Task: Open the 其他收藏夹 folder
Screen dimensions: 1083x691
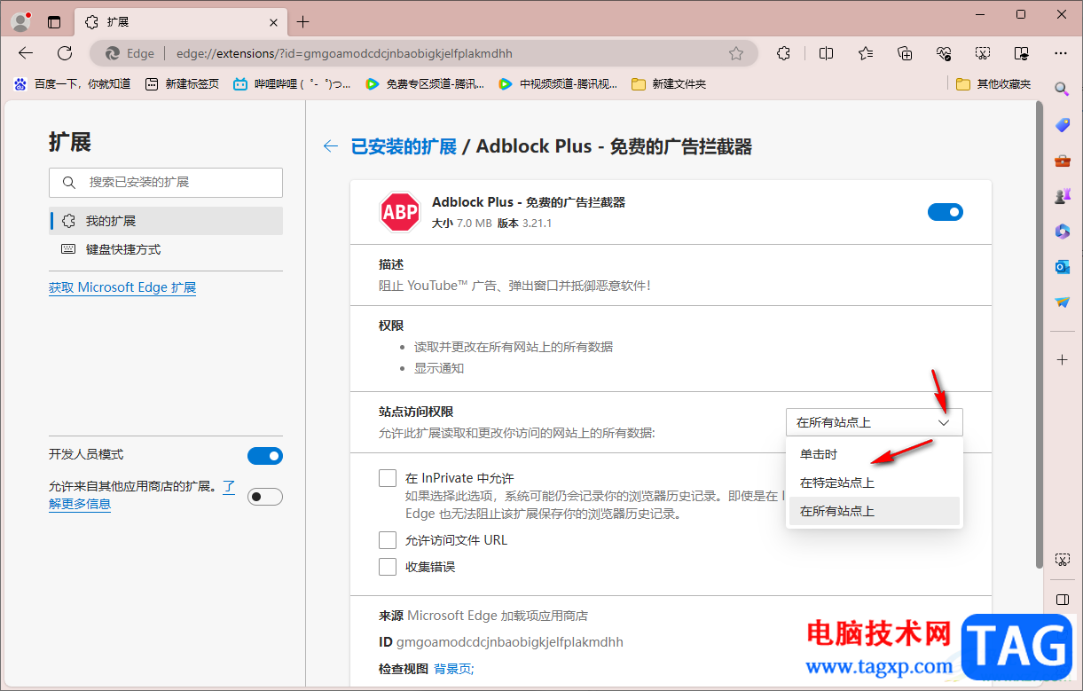Action: 994,83
